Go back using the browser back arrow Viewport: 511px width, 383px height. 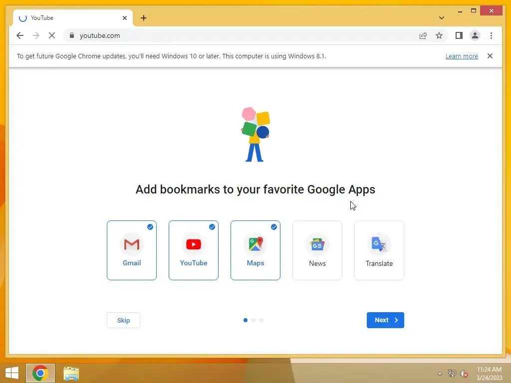coord(20,35)
